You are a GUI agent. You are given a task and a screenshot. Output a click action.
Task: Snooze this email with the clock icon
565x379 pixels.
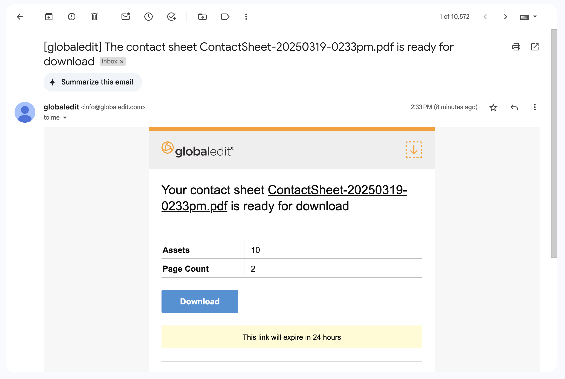[x=149, y=17]
